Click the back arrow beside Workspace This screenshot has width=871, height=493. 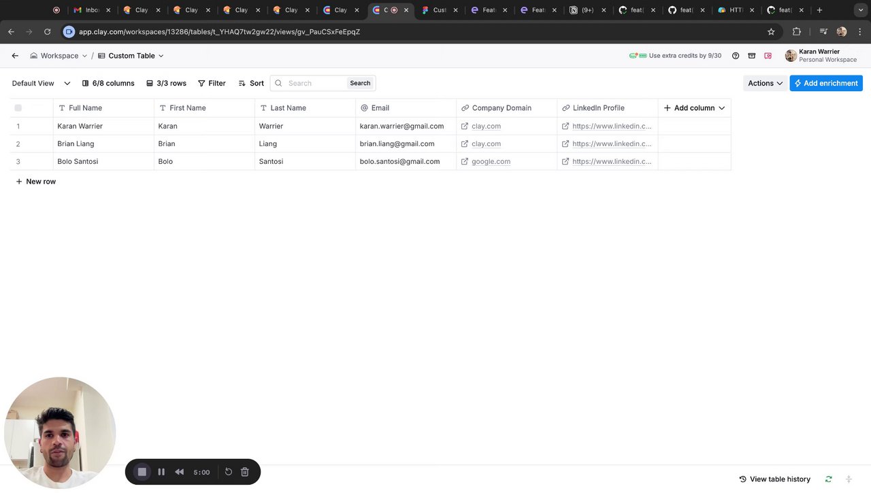pos(15,56)
